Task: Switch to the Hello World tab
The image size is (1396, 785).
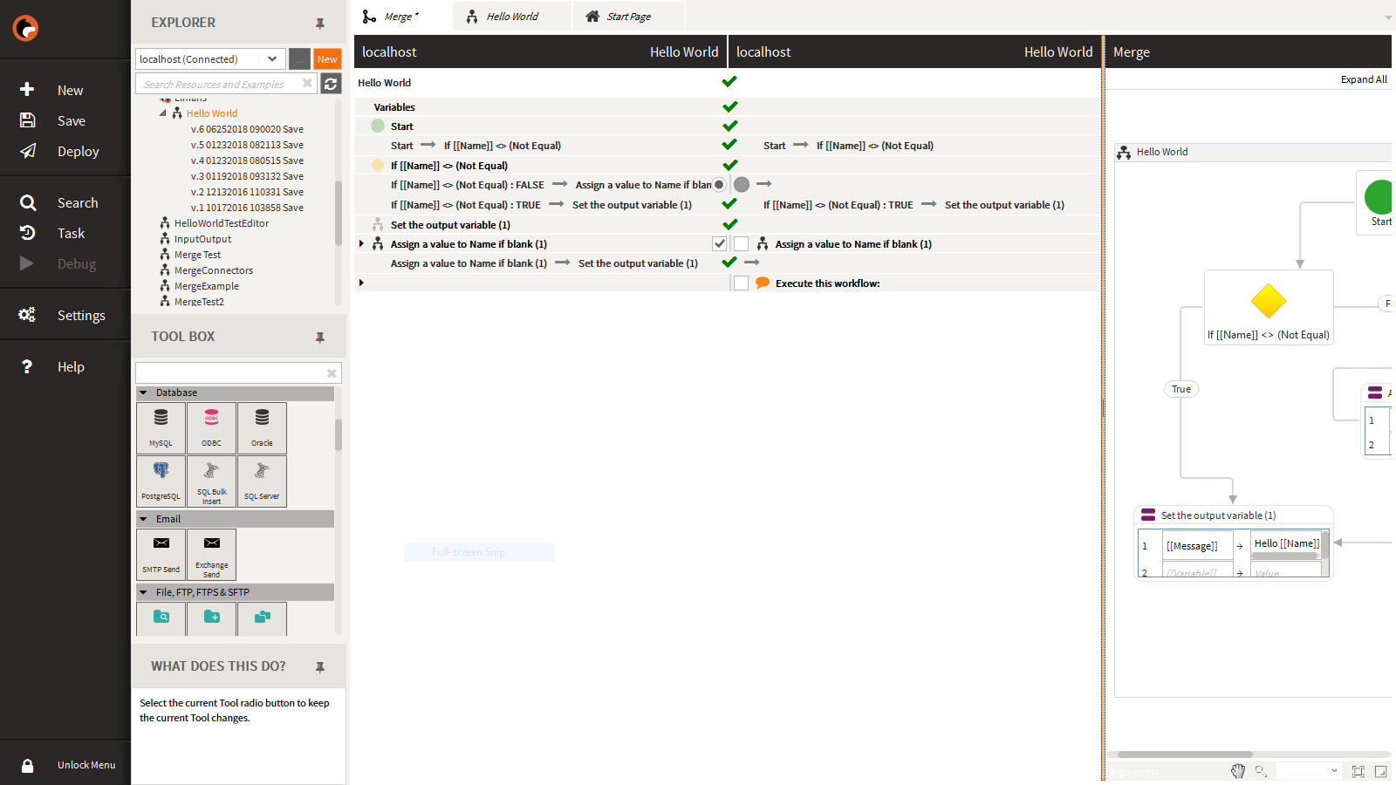Action: tap(511, 17)
